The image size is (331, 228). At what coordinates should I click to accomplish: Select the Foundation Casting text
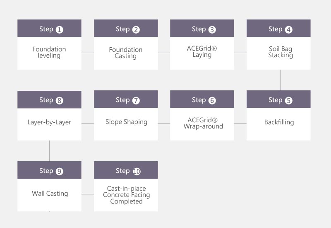click(126, 53)
